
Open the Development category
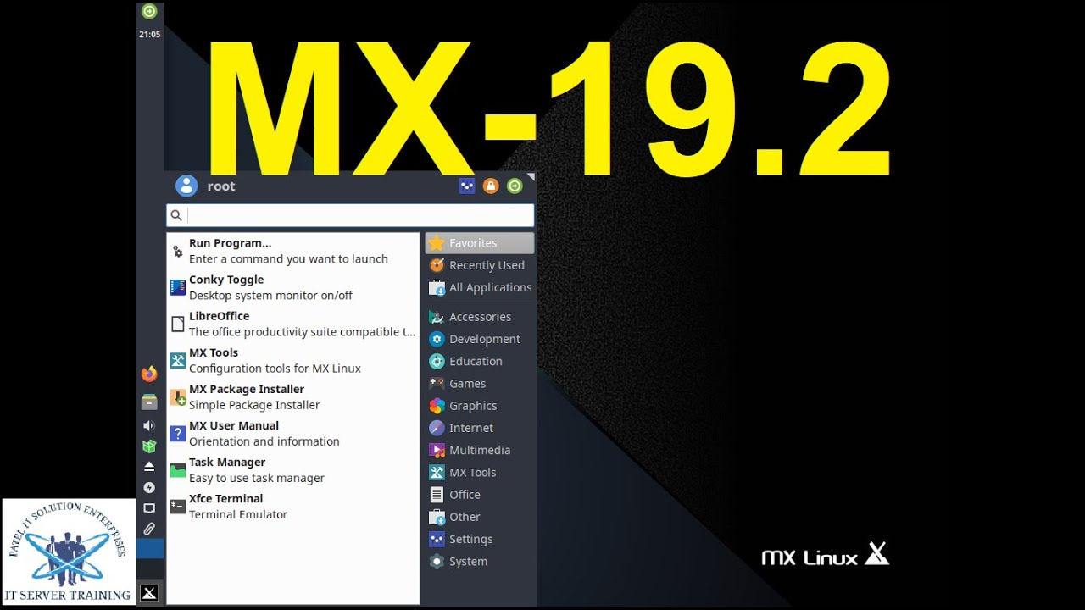click(480, 339)
